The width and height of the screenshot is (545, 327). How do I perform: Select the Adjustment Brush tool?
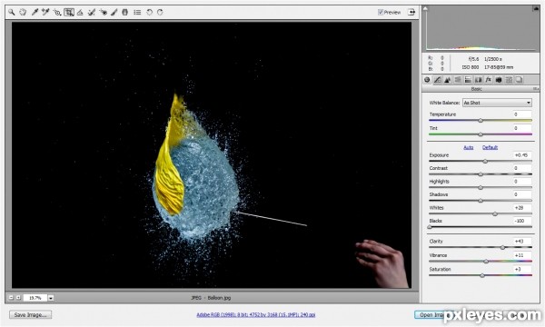tap(114, 12)
